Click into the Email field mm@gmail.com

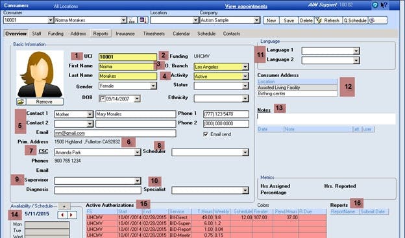(x=115, y=133)
